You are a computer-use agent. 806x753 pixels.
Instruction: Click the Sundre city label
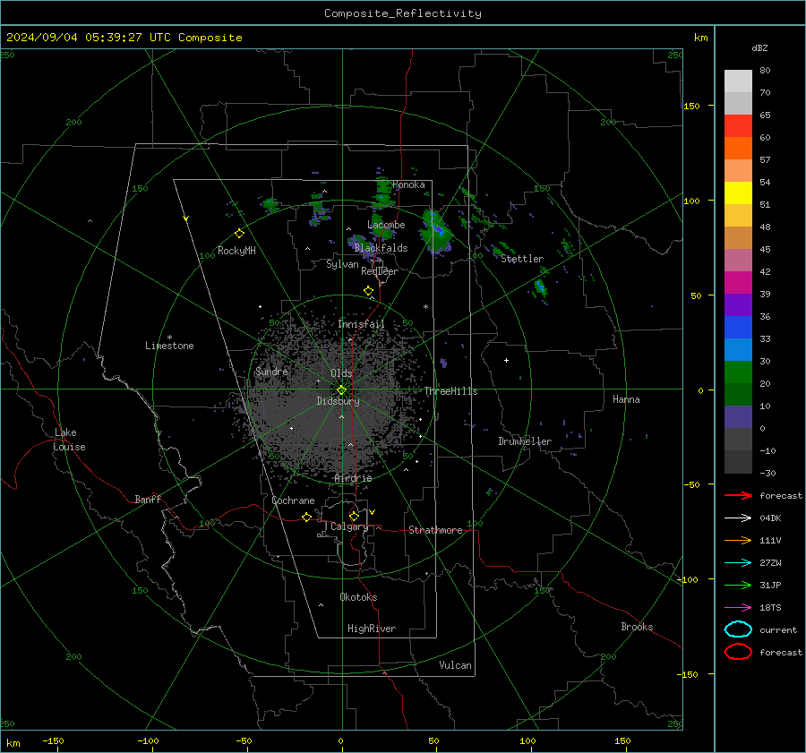coord(271,371)
